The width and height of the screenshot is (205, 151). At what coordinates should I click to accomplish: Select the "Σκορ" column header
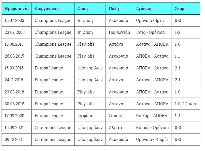coord(179,9)
